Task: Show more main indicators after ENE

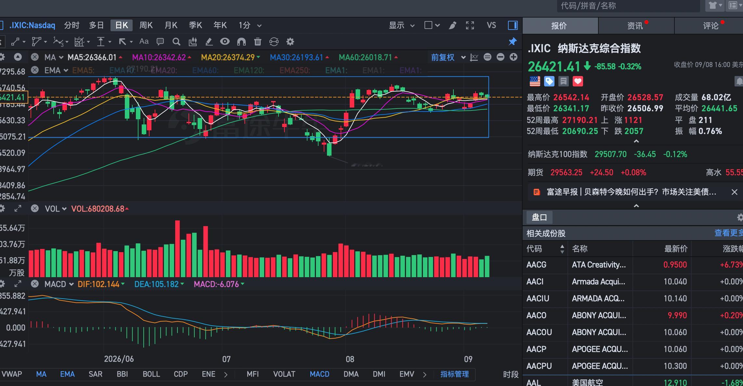Action: 226,375
